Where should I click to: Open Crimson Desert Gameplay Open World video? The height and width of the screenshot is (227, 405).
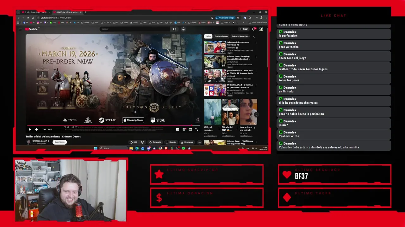tap(215, 61)
